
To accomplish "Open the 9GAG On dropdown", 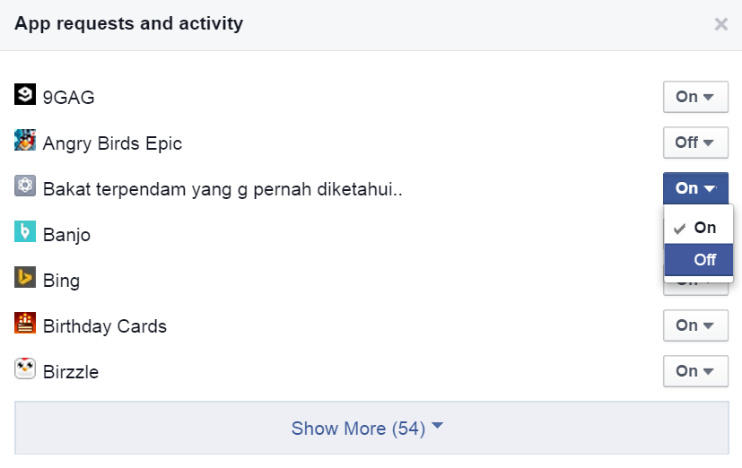I will 695,97.
